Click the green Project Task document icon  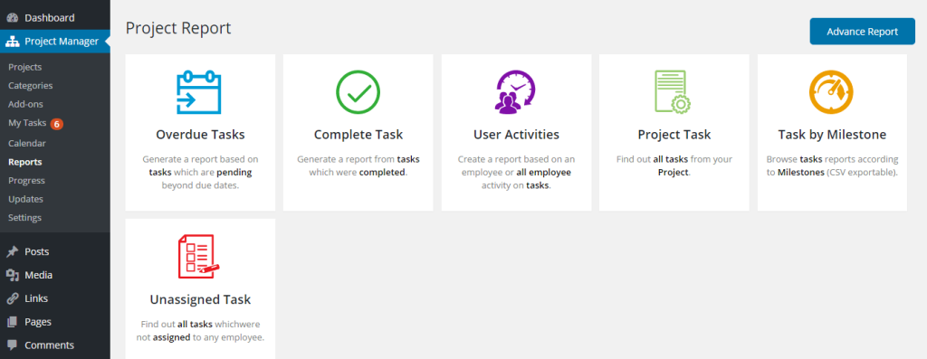(x=673, y=91)
